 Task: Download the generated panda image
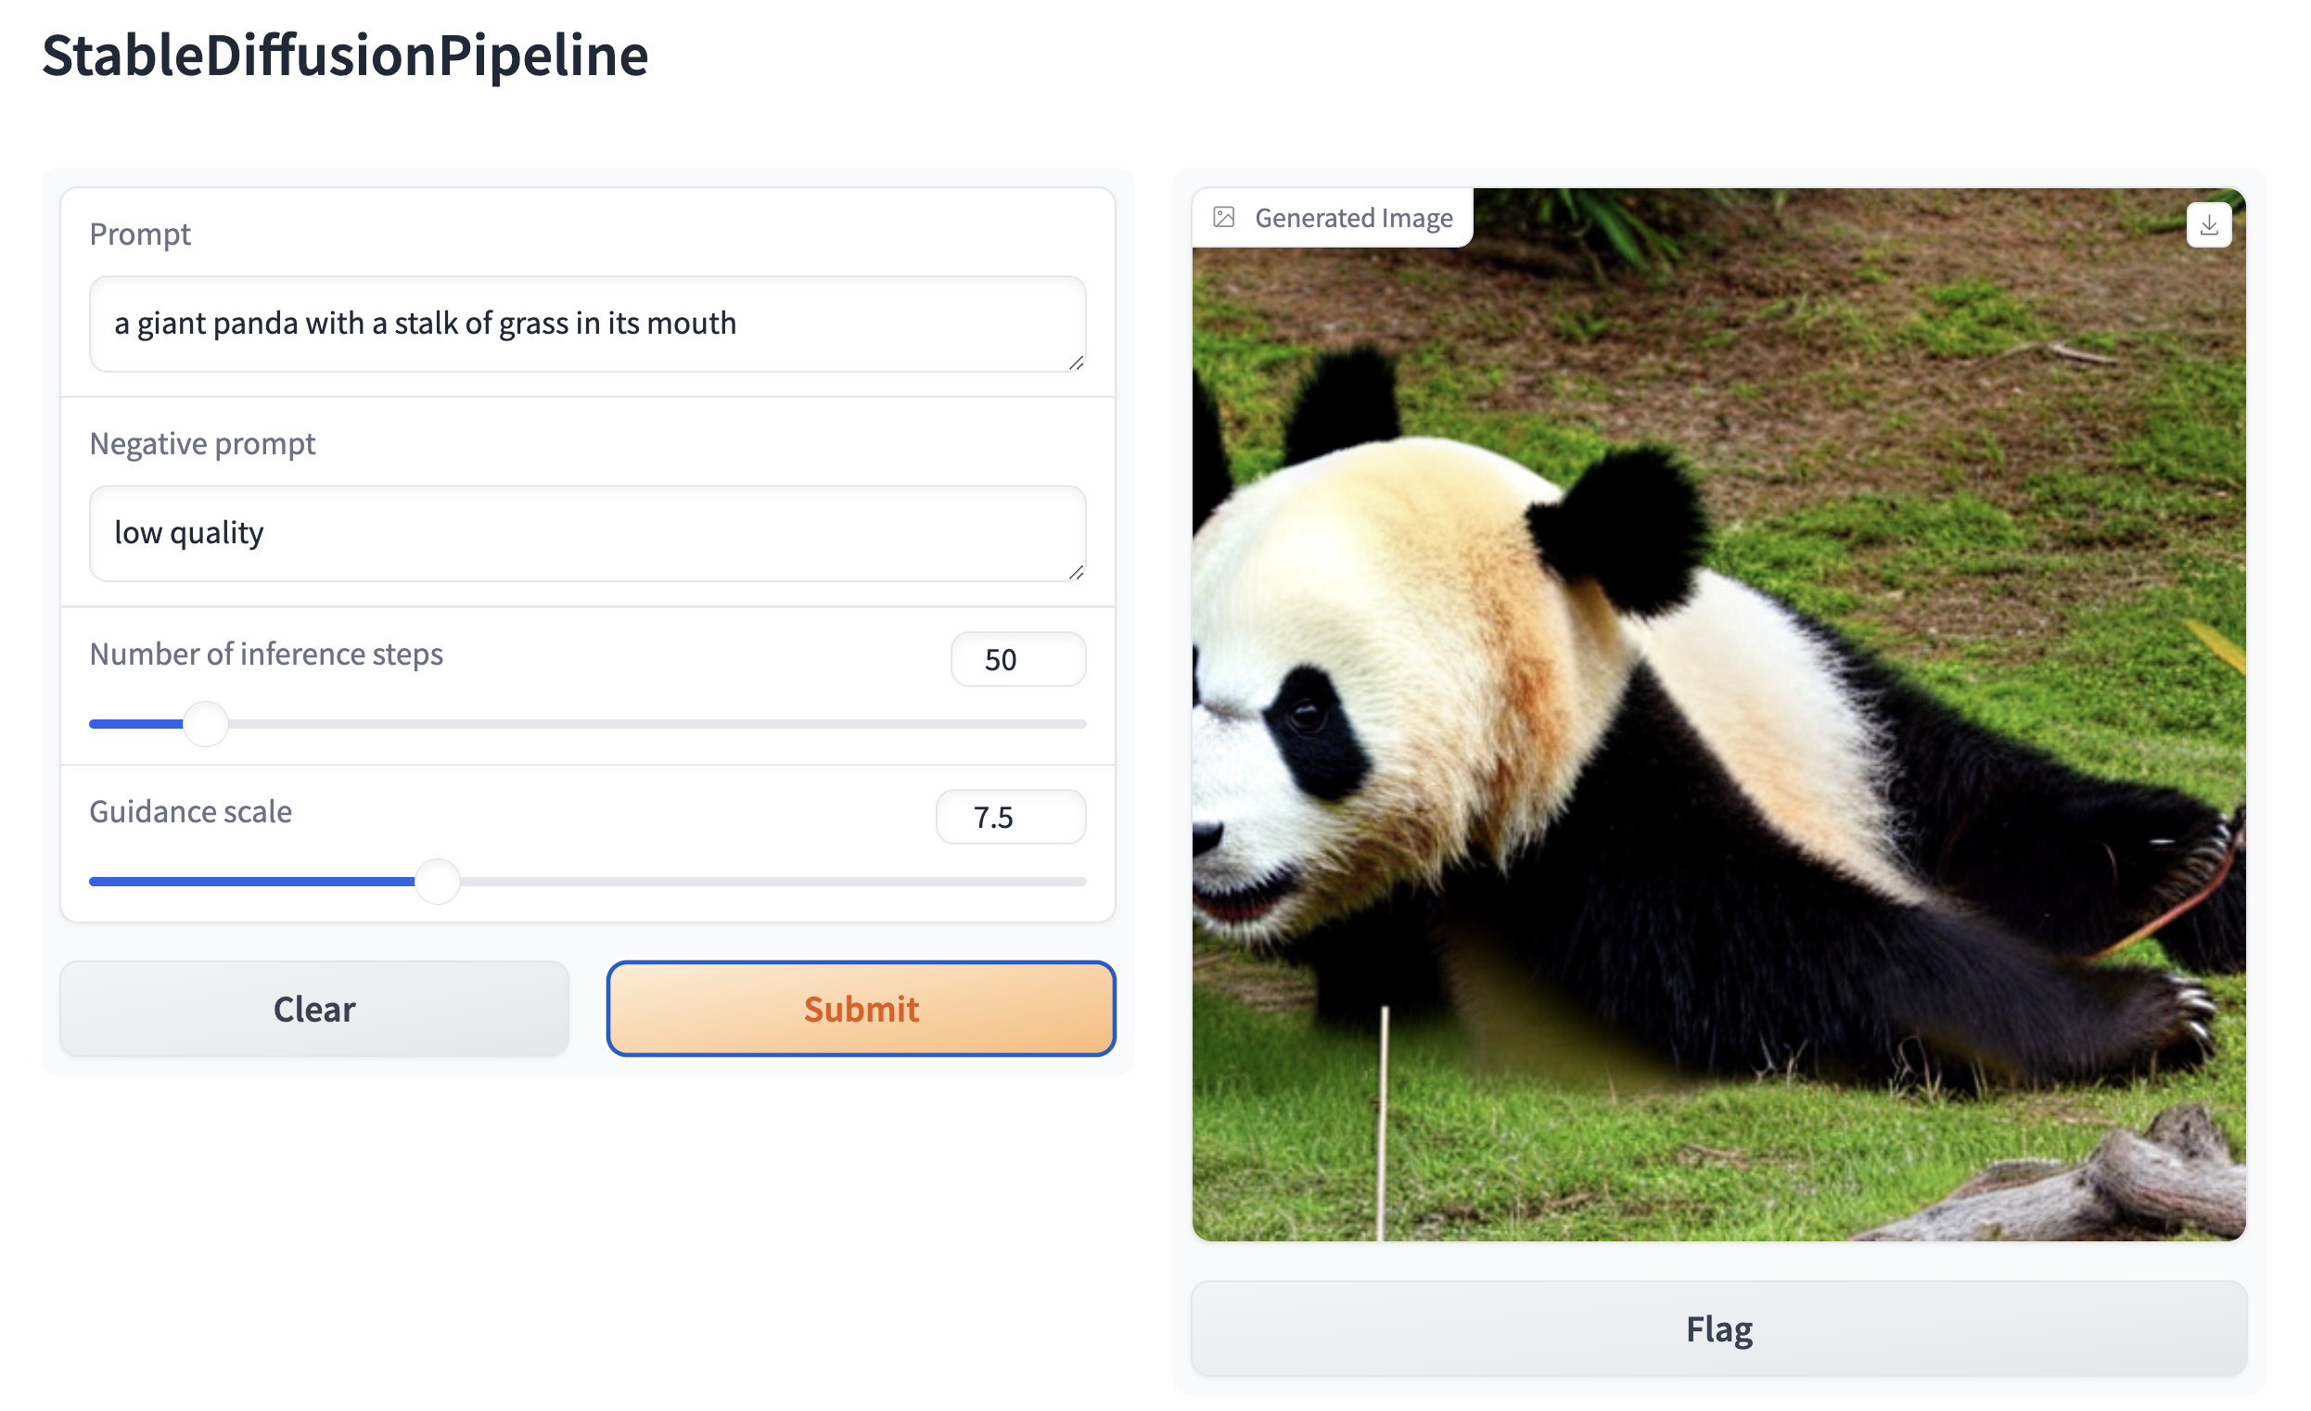(2208, 225)
